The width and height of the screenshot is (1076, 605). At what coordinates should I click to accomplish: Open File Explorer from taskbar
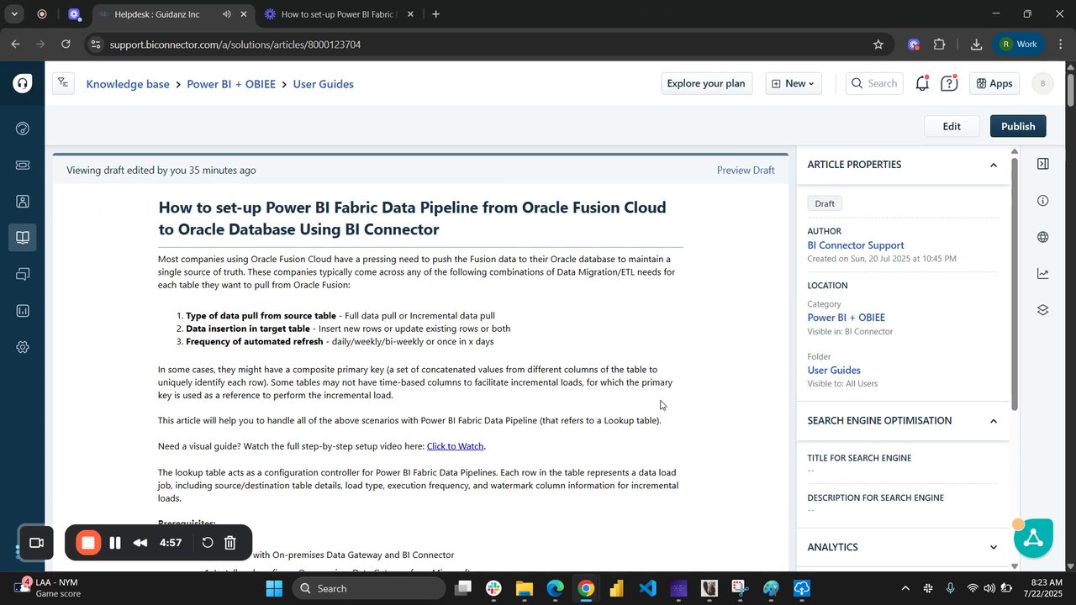tap(524, 588)
